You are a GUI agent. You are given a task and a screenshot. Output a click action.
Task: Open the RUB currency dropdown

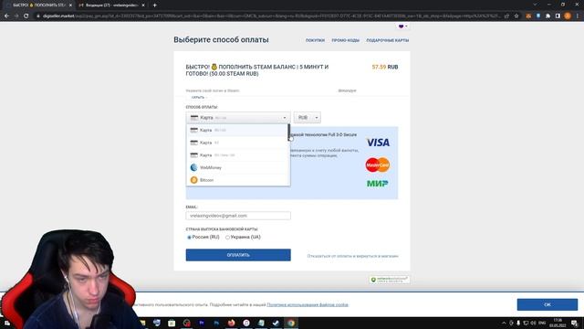307,118
